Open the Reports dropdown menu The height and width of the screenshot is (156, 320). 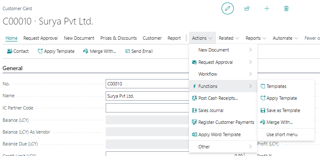coord(256,38)
